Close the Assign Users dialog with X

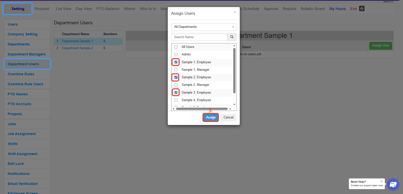(x=235, y=12)
